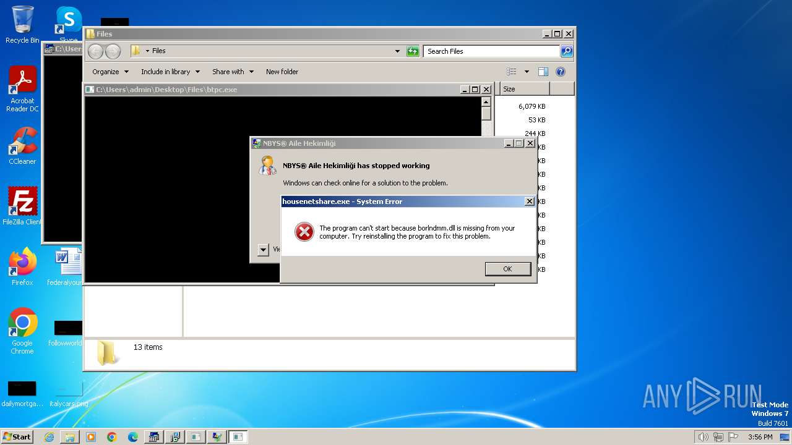This screenshot has width=792, height=445.
Task: Open the Share with dropdown
Action: tap(233, 72)
